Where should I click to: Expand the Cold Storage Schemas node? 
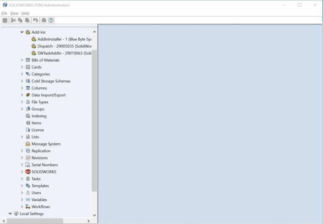coord(22,81)
